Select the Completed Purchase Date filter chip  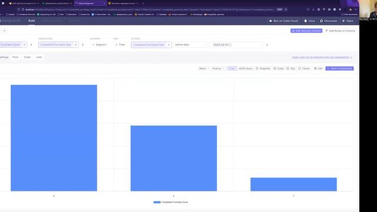tap(148, 45)
